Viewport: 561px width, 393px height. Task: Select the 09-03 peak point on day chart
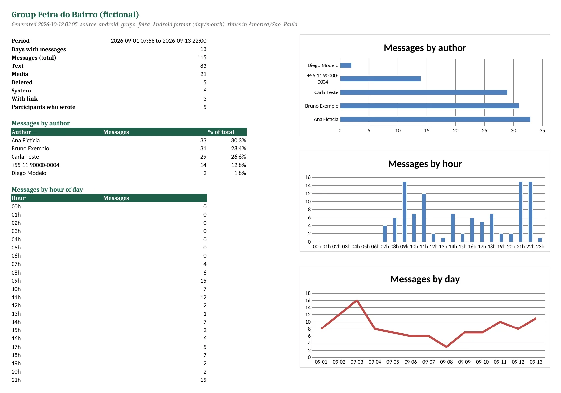[x=357, y=300]
